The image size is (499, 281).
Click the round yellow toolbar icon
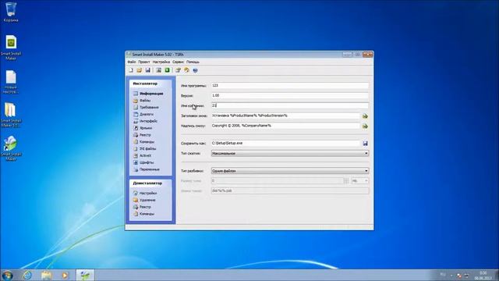pos(186,70)
